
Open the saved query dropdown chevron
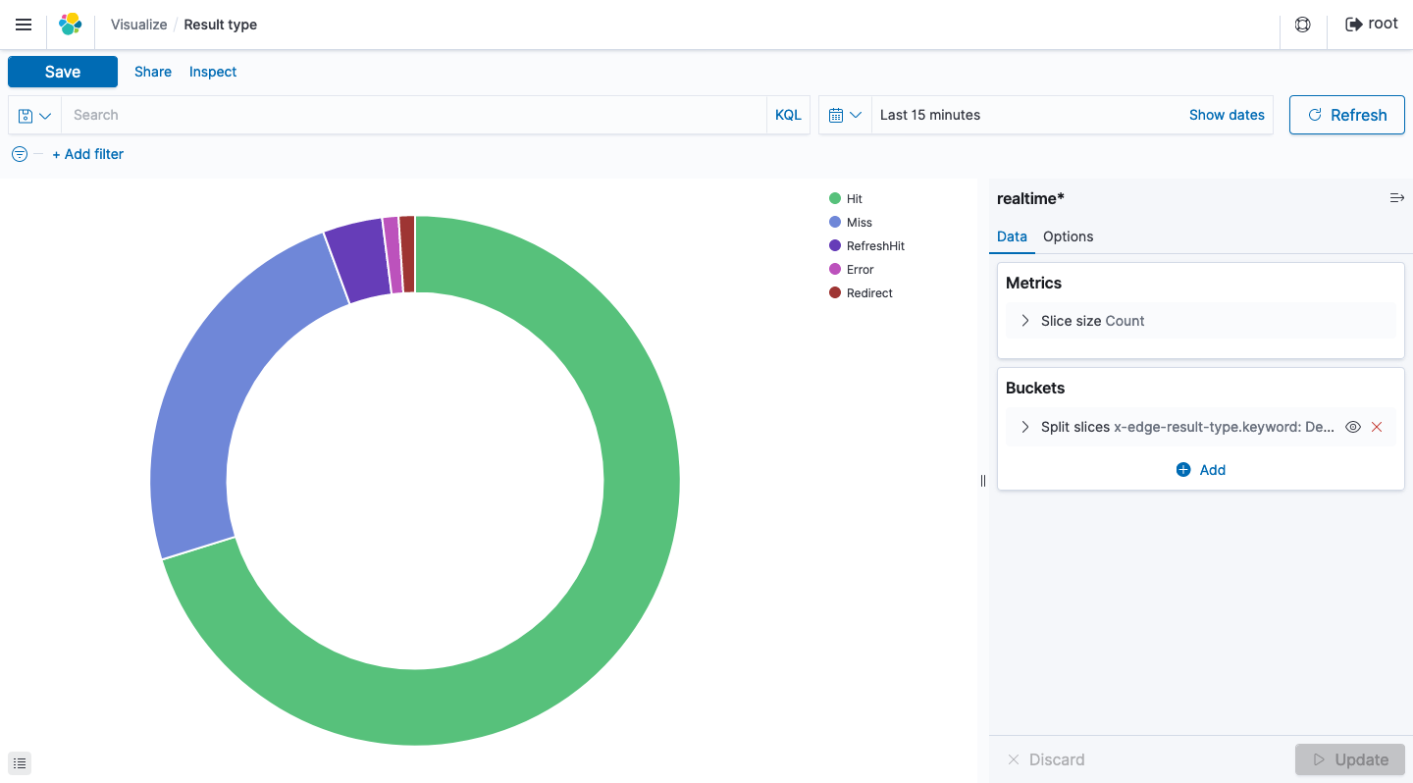(45, 115)
